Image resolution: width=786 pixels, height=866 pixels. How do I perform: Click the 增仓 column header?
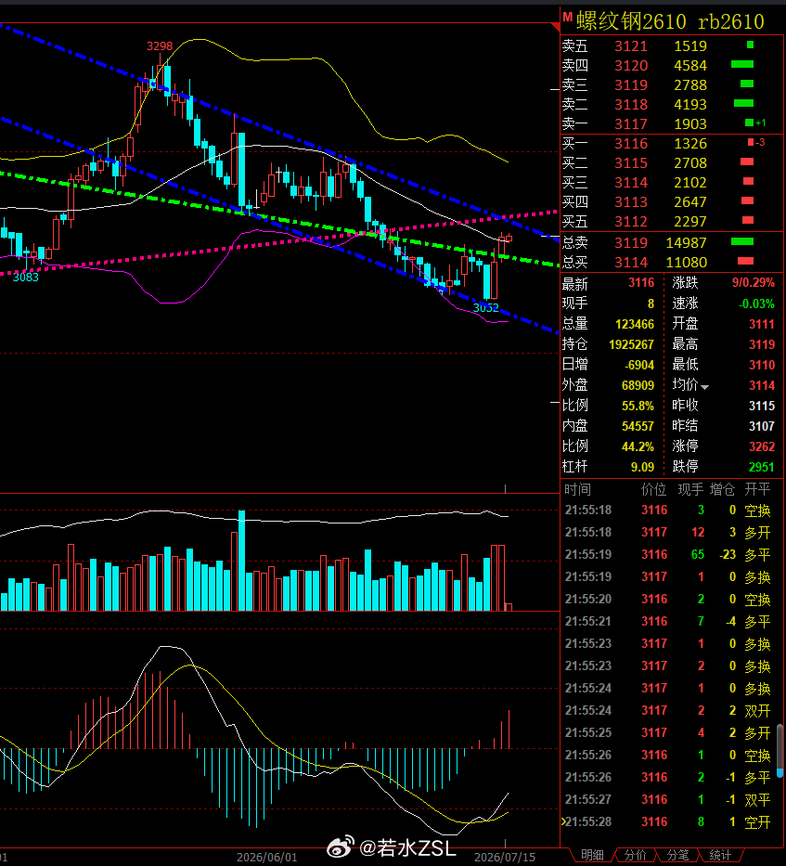[x=722, y=490]
